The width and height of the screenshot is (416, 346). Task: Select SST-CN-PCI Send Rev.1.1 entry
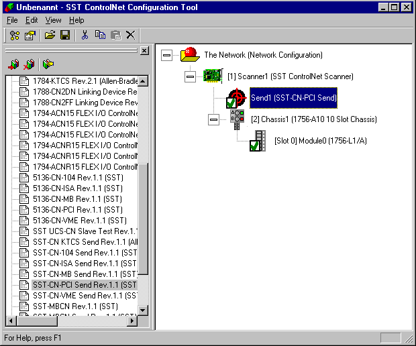[85, 285]
